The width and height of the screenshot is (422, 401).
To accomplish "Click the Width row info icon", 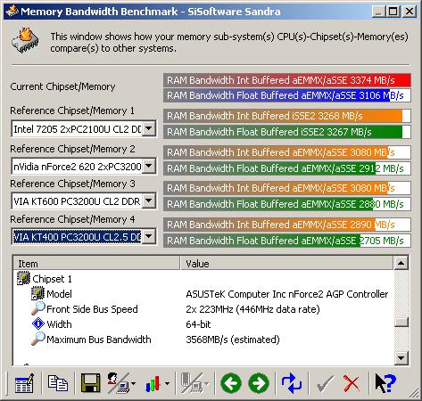I will [38, 323].
